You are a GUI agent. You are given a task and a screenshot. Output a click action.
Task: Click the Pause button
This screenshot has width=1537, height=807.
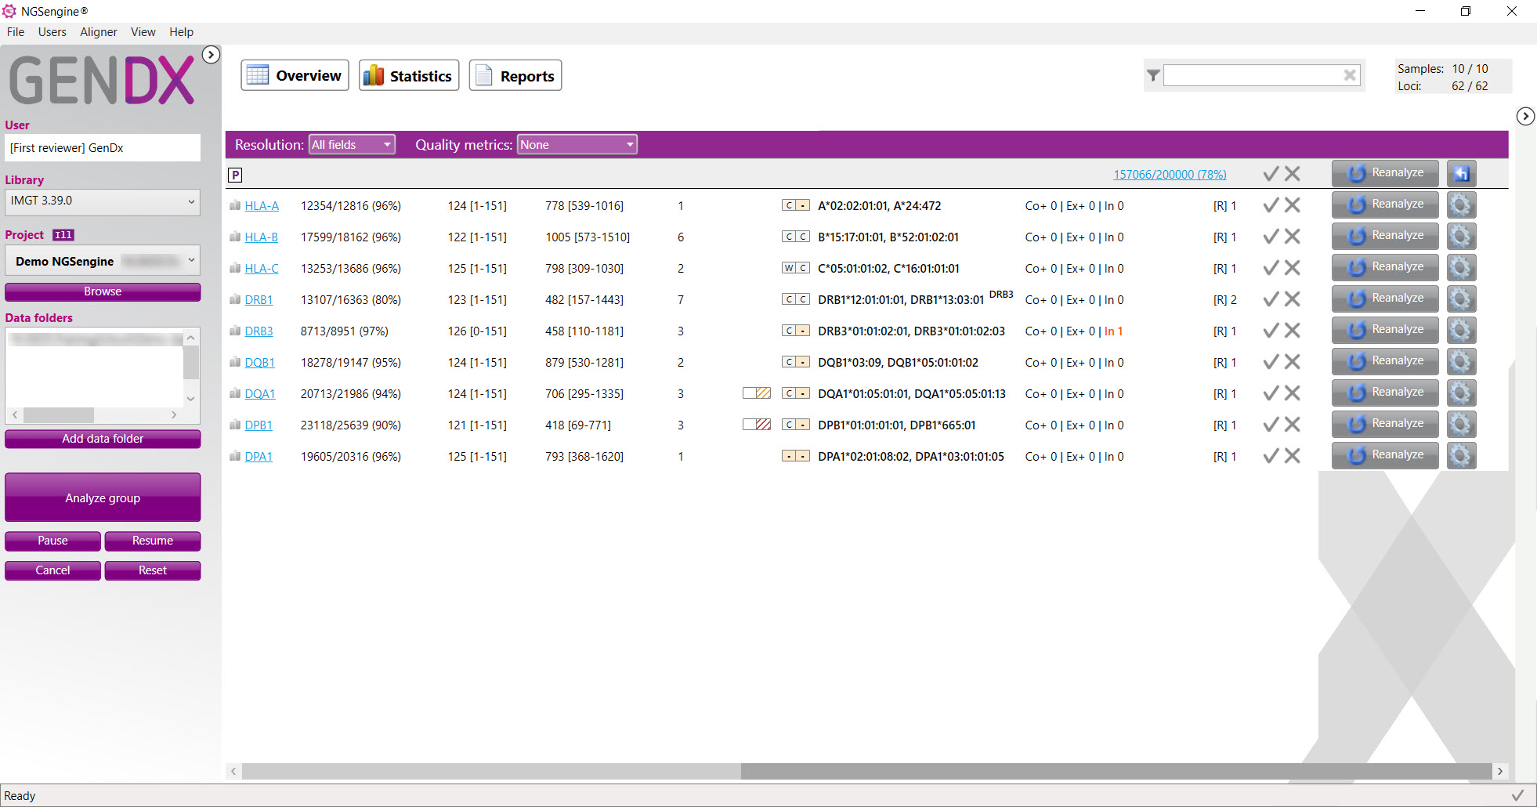(x=52, y=541)
